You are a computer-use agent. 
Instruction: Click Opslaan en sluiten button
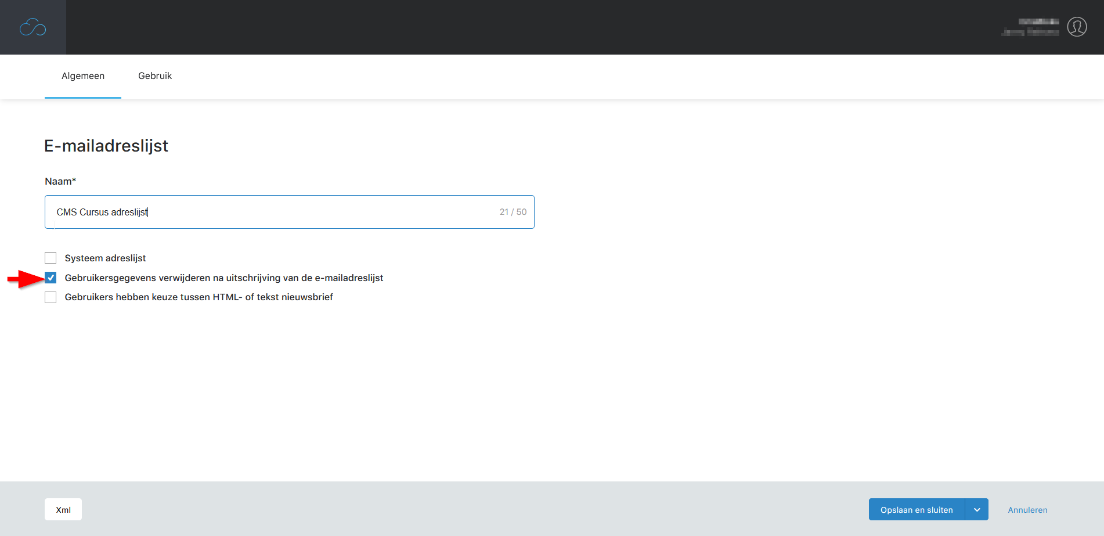point(917,509)
